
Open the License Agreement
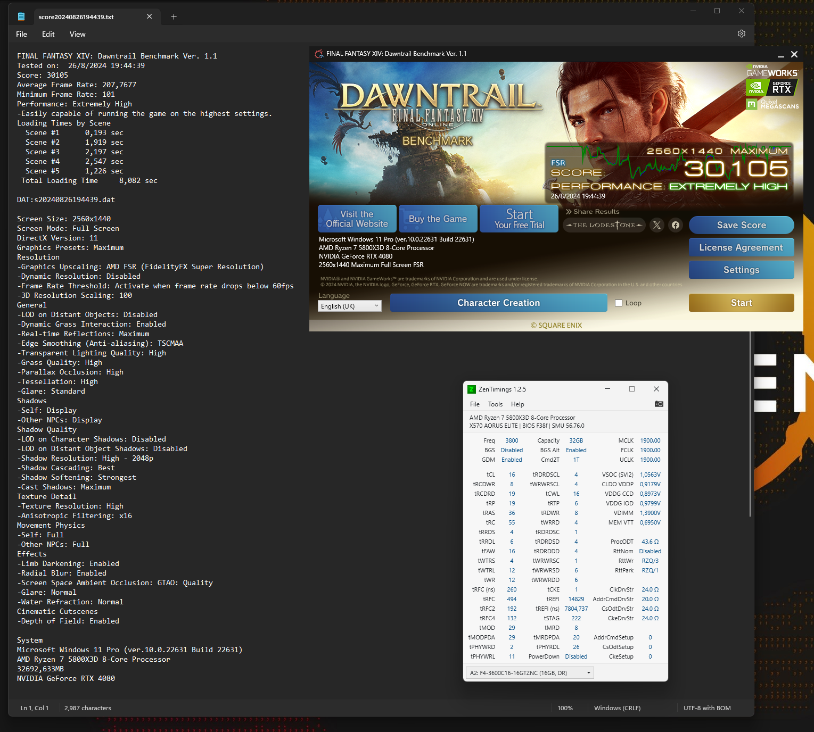click(x=742, y=247)
